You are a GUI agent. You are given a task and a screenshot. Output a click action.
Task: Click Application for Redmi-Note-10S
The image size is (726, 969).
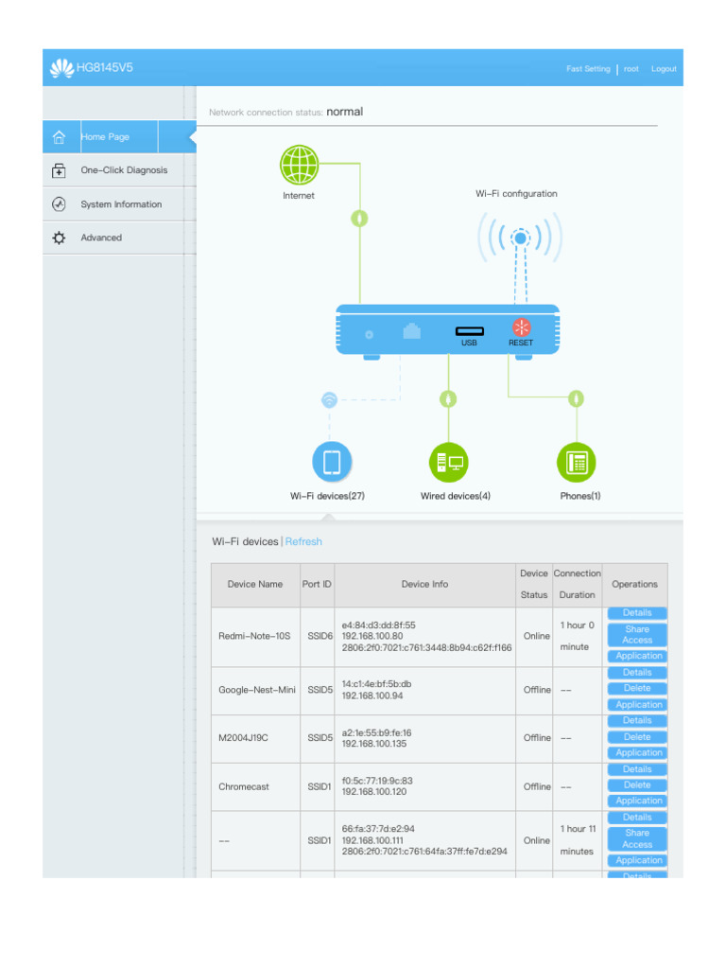tap(637, 657)
